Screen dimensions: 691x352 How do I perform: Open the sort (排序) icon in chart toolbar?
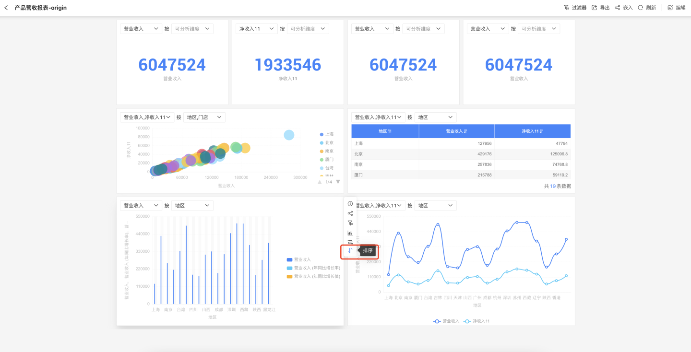350,250
